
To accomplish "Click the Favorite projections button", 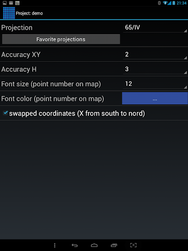I will pyautogui.click(x=61, y=39).
